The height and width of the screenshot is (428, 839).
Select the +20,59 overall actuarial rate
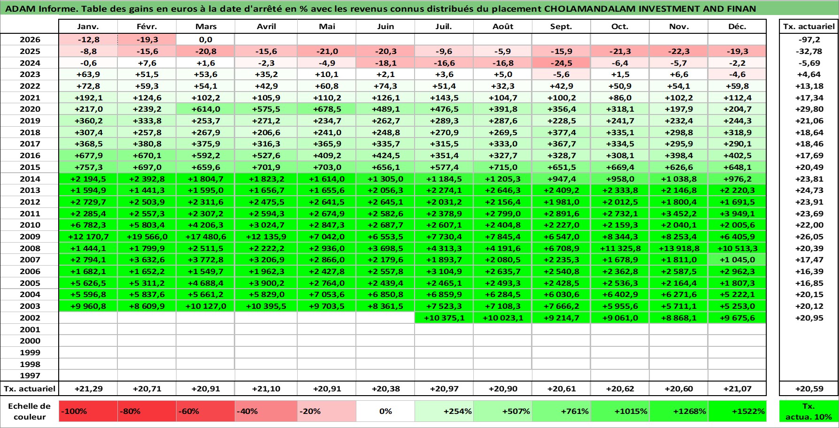[809, 389]
